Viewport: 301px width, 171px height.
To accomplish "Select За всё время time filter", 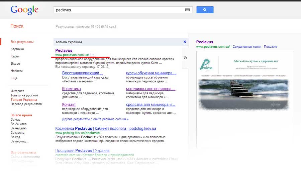I will click(21, 115).
